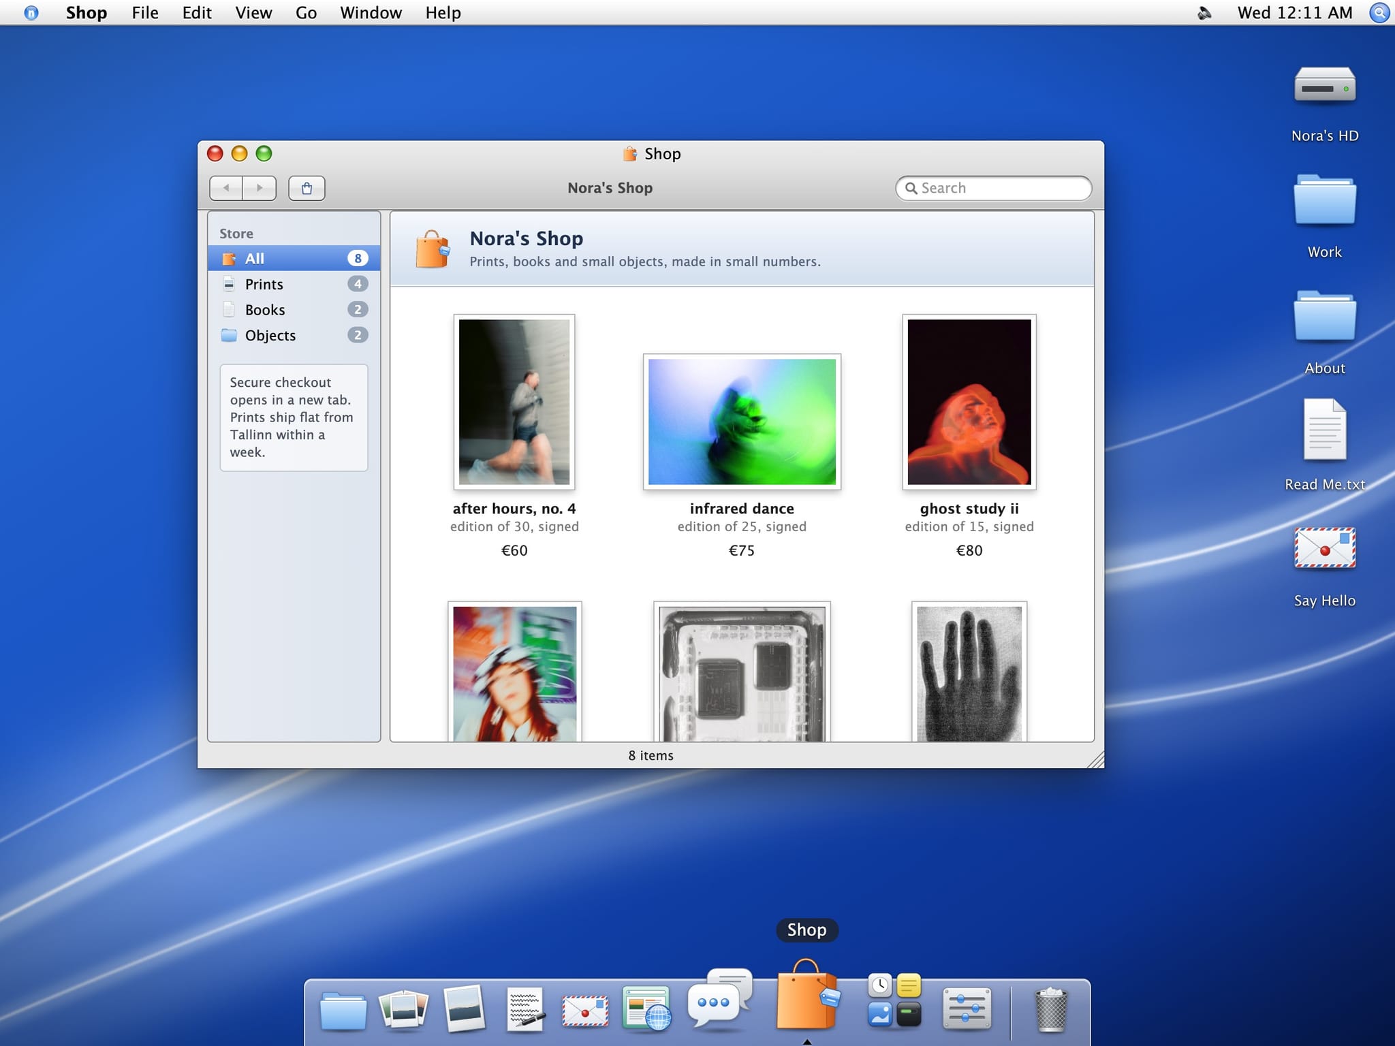This screenshot has height=1046, width=1395.
Task: Click the Nora's Shop orange bag header icon
Action: click(x=433, y=249)
